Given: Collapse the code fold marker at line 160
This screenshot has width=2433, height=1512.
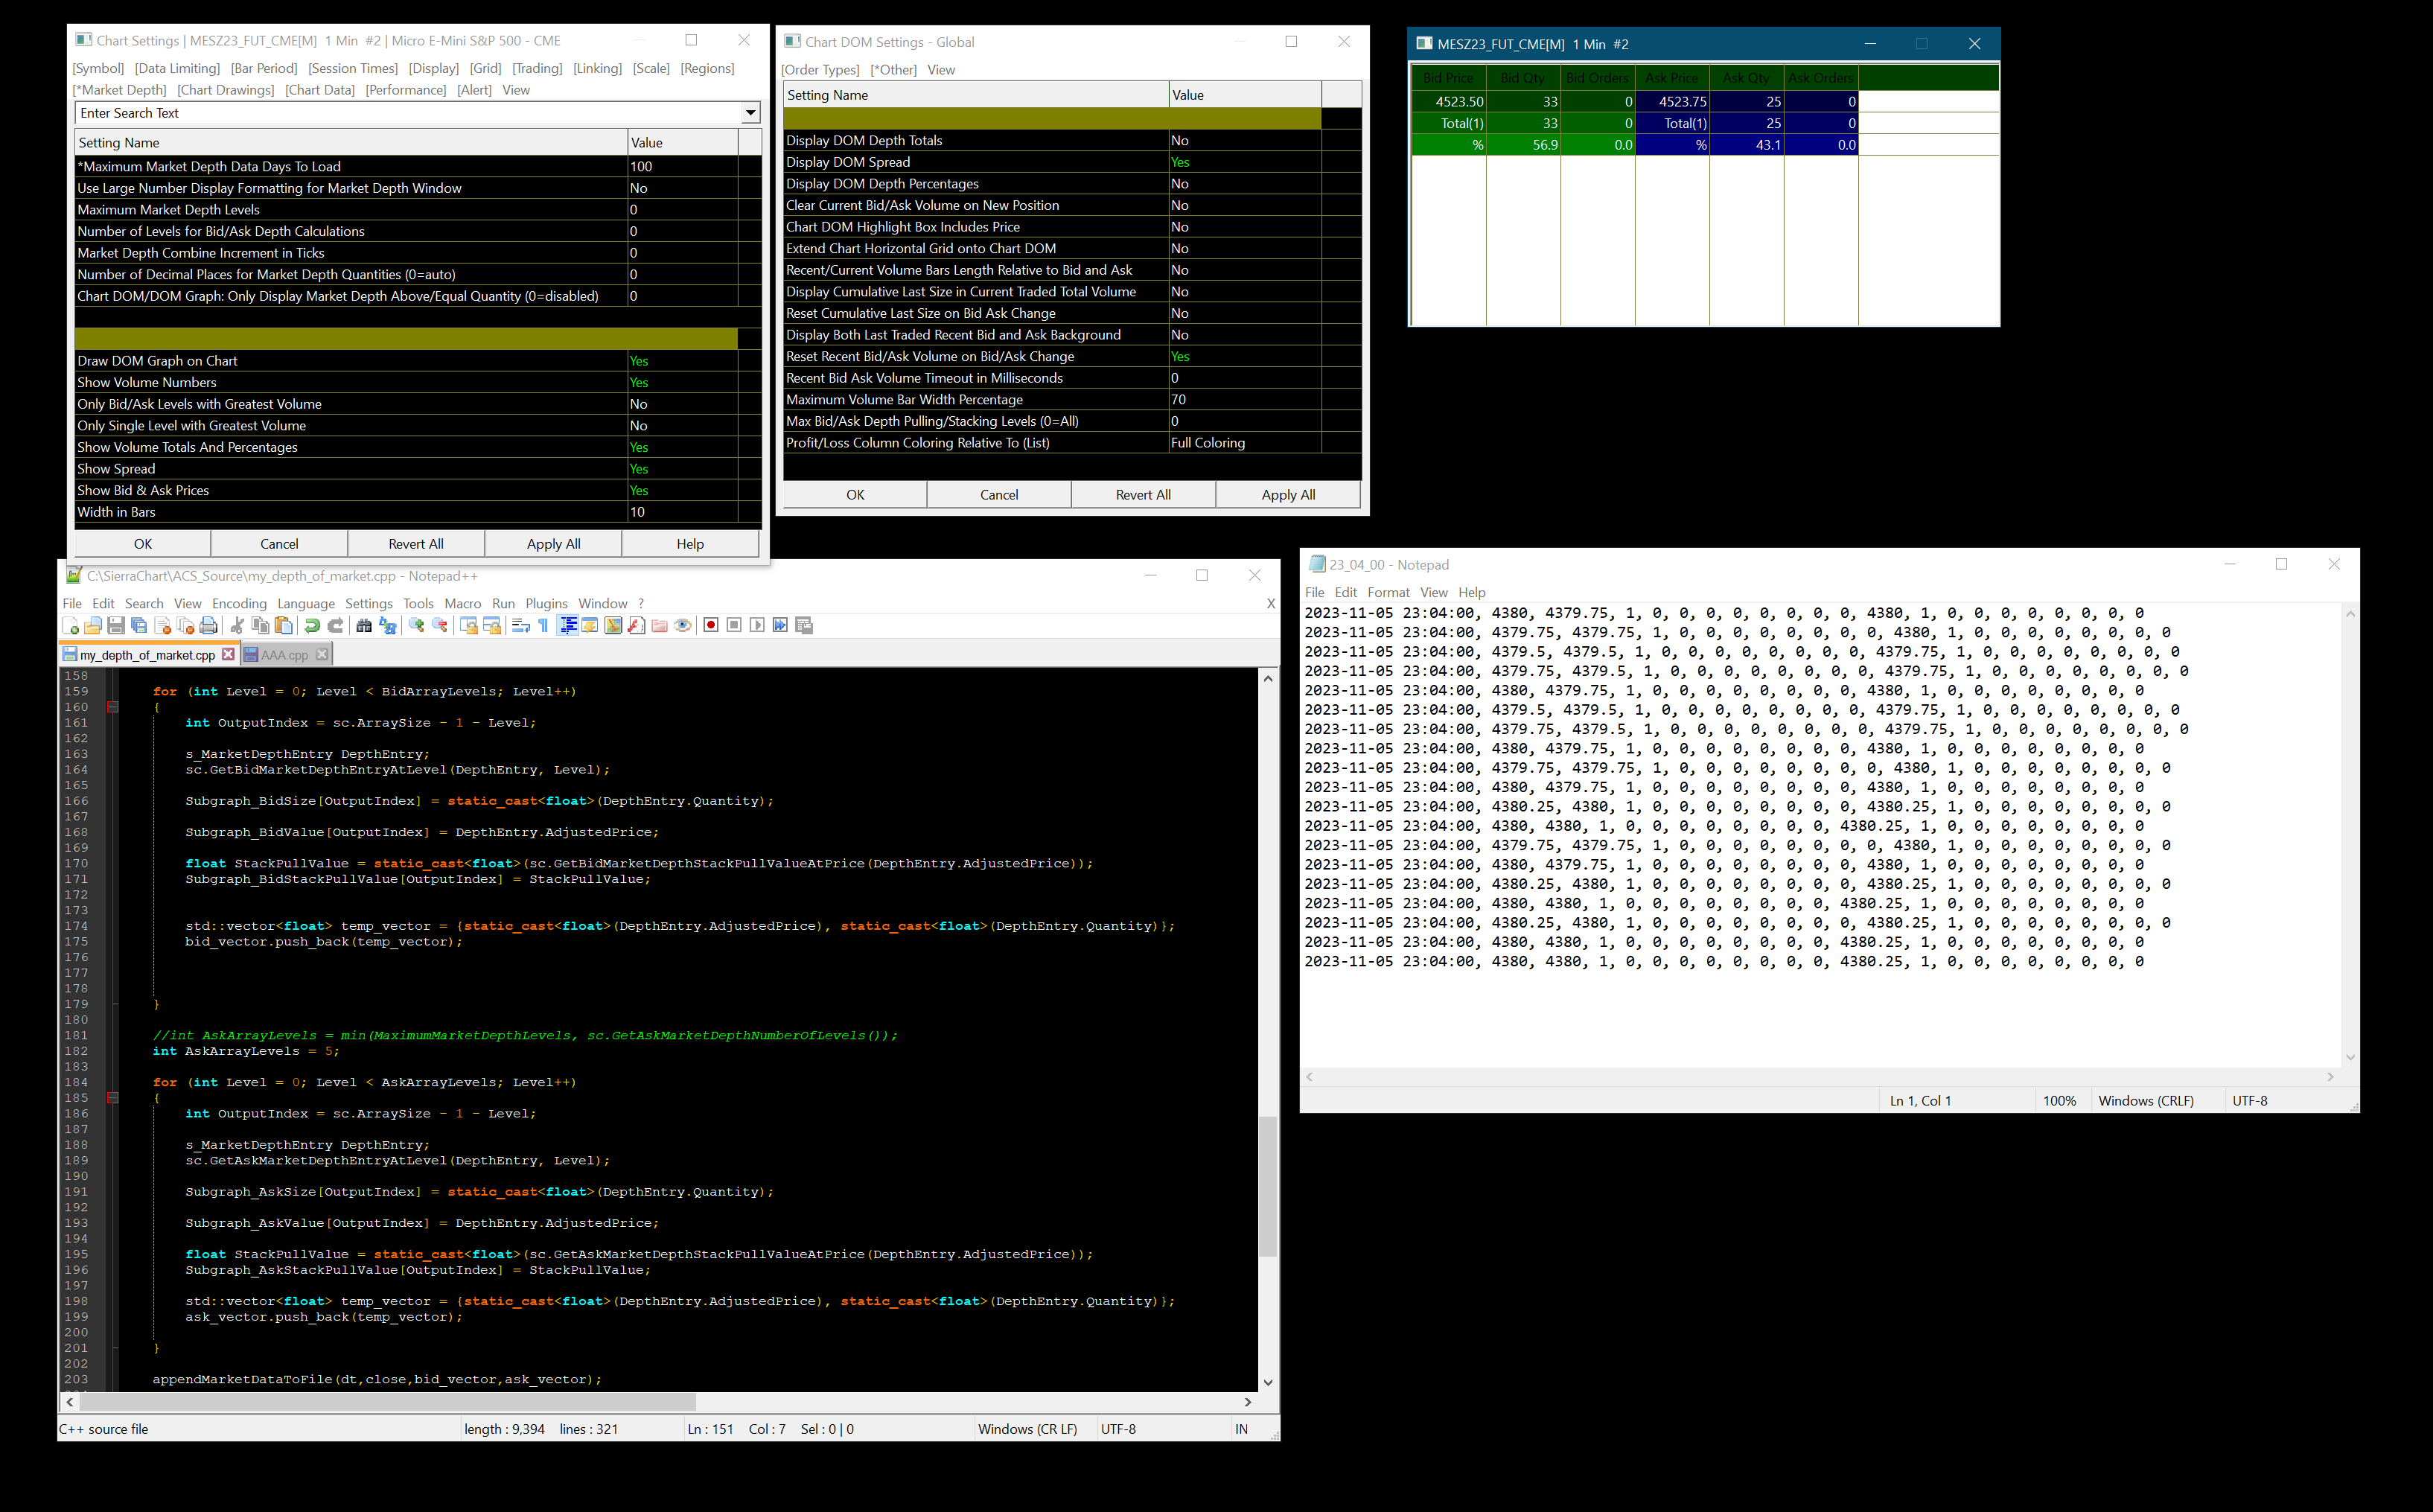Looking at the screenshot, I should click(x=113, y=707).
